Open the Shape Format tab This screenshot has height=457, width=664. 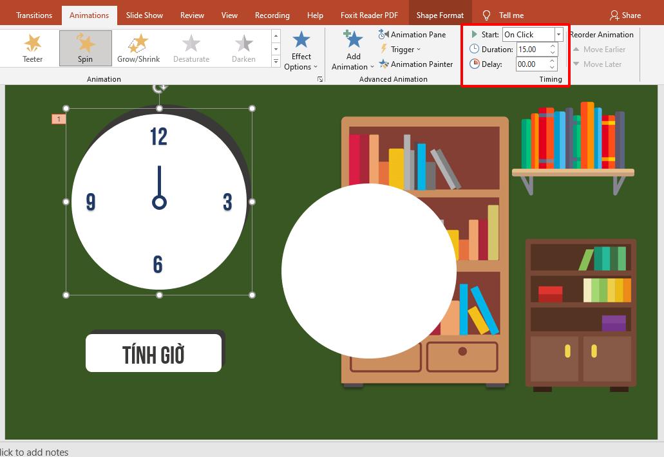coord(440,14)
